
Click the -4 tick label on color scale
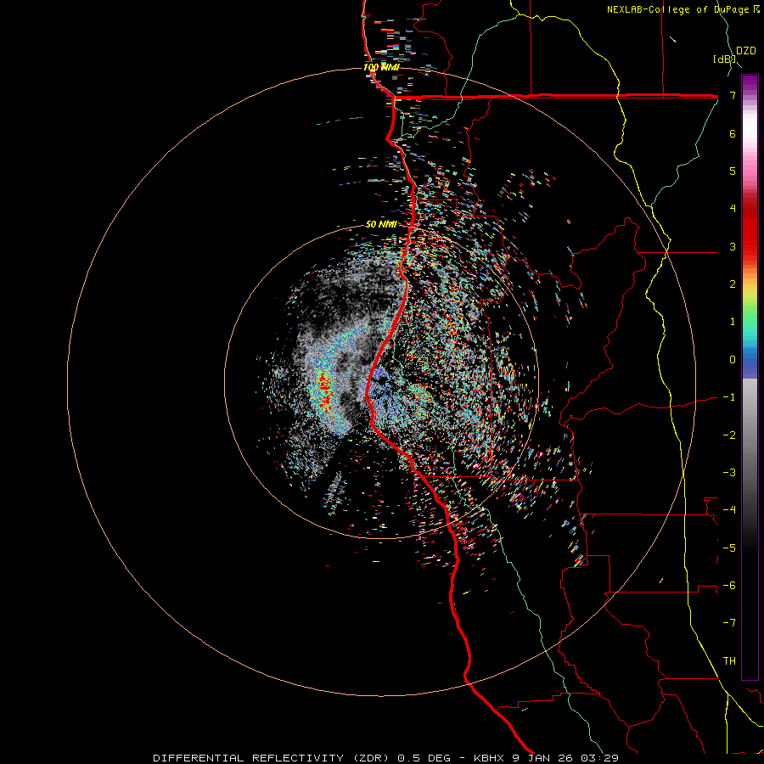pyautogui.click(x=729, y=510)
